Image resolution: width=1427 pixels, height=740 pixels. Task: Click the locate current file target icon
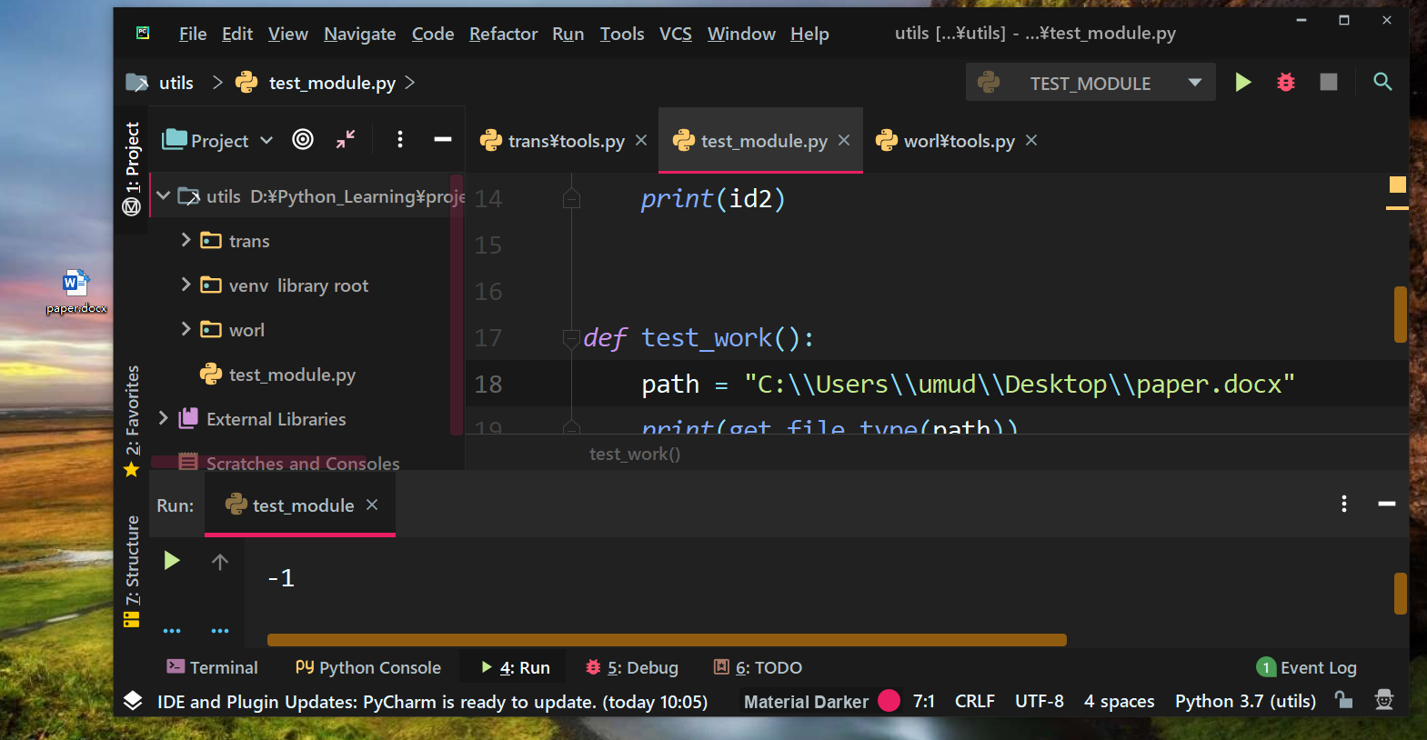(303, 140)
